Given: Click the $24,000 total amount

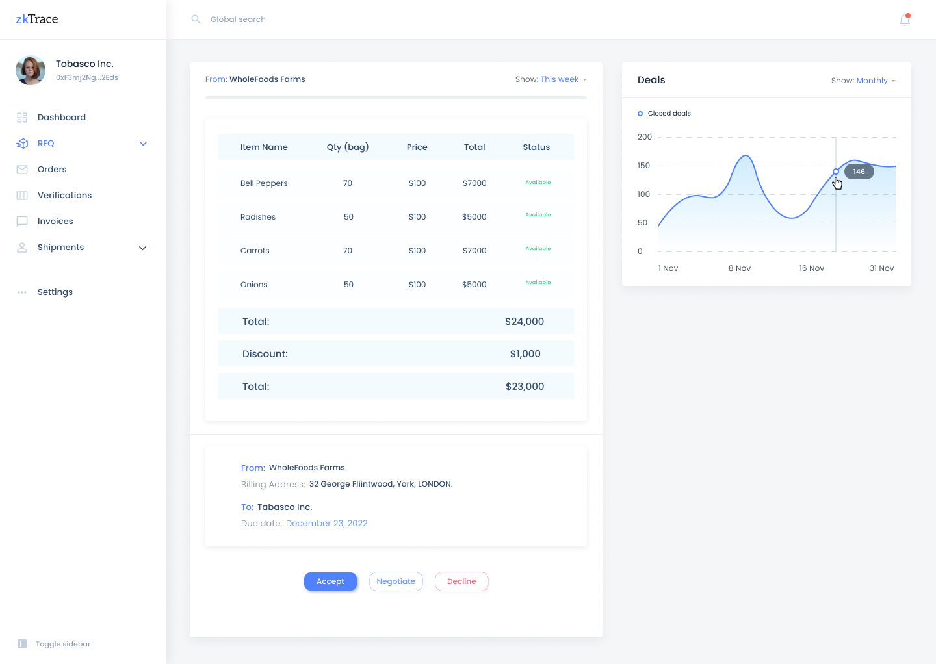Looking at the screenshot, I should tap(525, 322).
